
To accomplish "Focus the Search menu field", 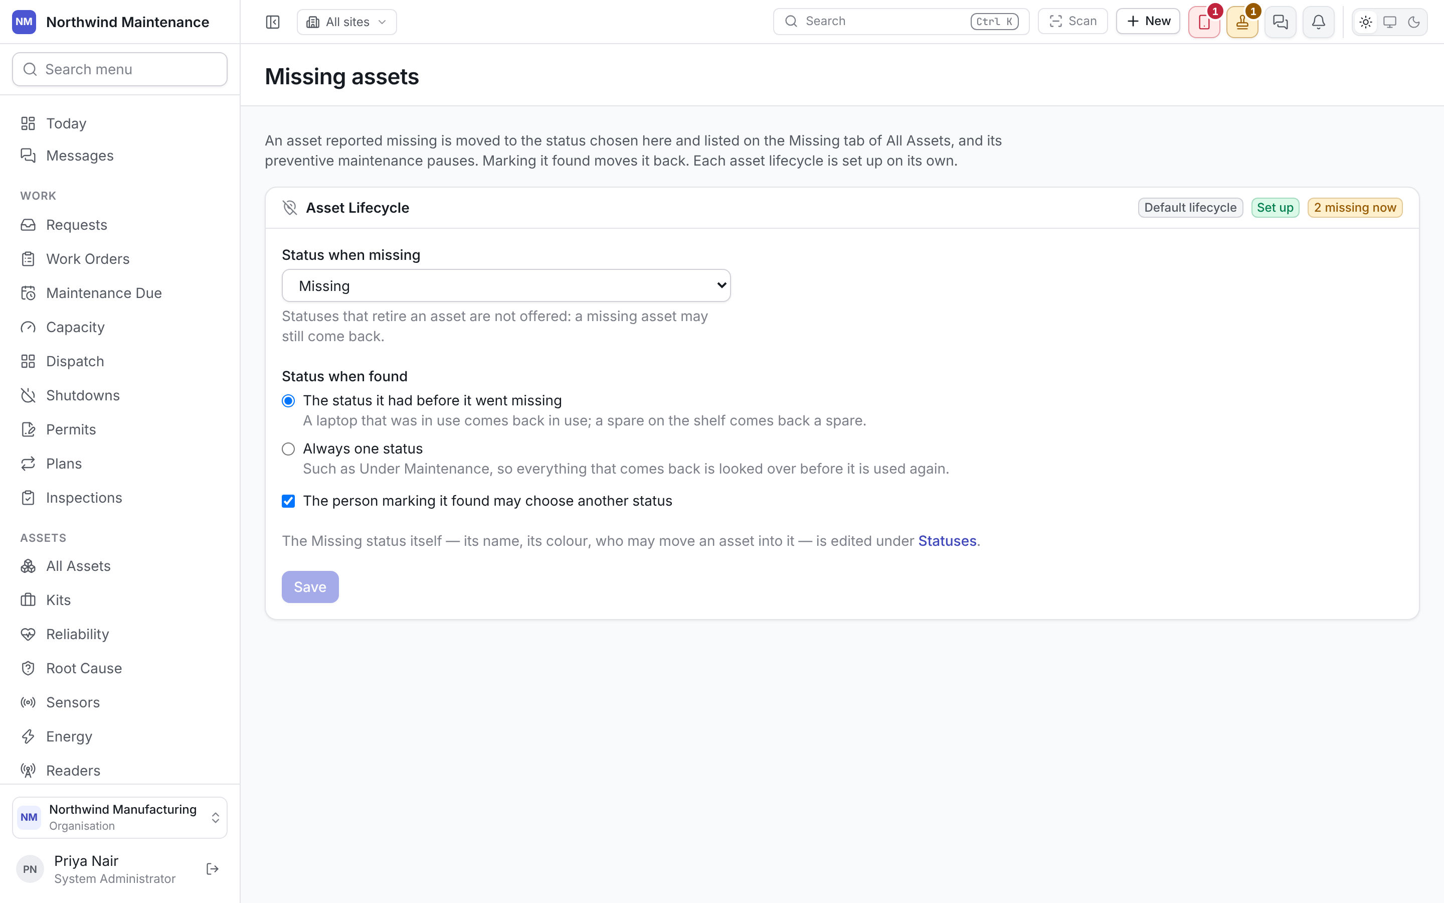I will pyautogui.click(x=120, y=69).
